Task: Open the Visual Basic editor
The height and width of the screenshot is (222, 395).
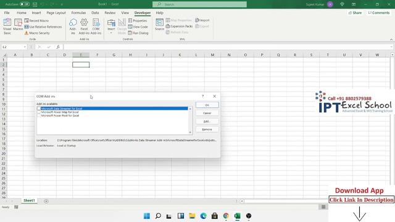Action: [x=7, y=26]
